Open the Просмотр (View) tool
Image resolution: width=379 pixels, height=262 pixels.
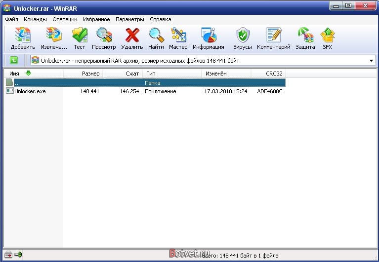pos(104,35)
